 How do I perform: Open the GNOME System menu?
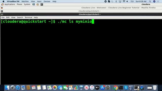(x=27, y=4)
